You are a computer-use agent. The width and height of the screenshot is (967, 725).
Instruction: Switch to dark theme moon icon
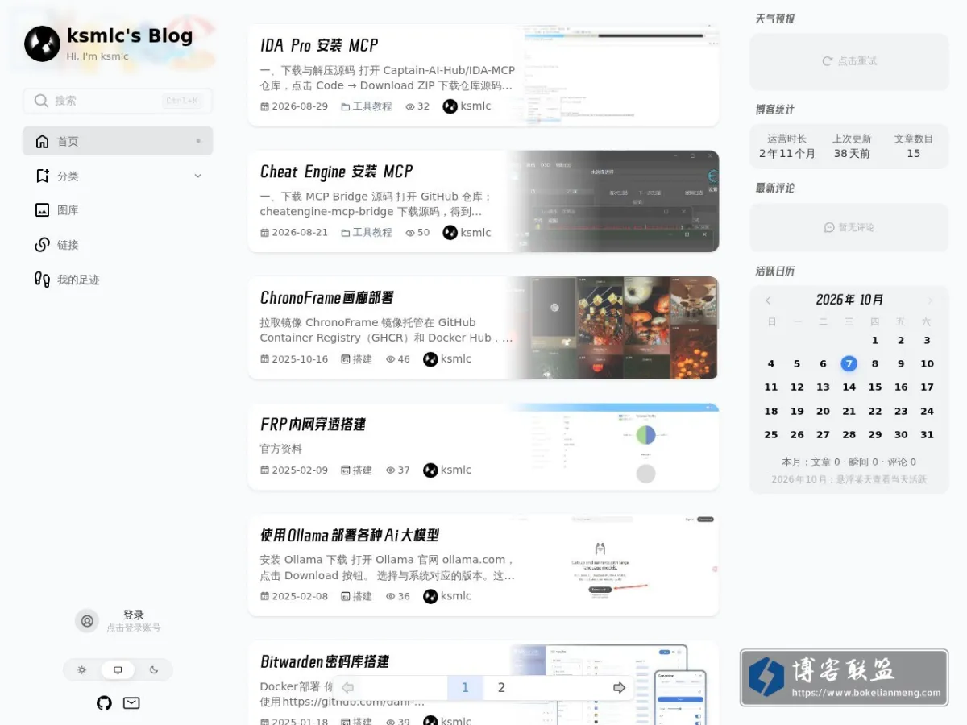[154, 669]
